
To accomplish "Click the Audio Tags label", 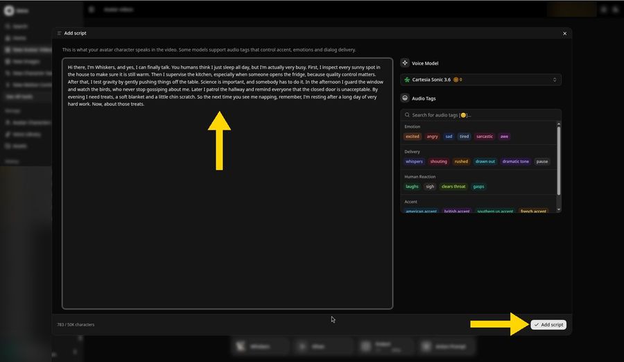I will click(424, 98).
